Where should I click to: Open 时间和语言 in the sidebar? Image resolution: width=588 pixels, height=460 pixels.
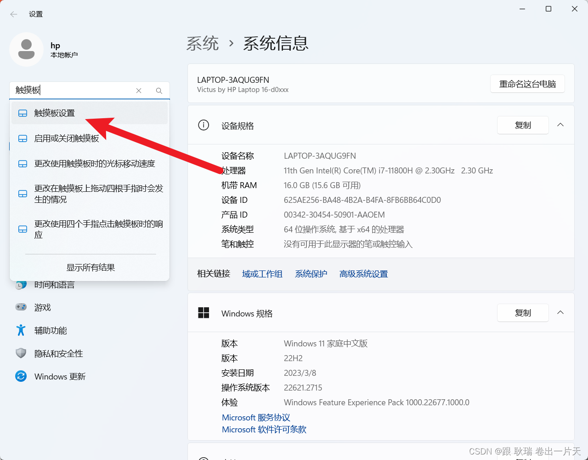coord(55,285)
